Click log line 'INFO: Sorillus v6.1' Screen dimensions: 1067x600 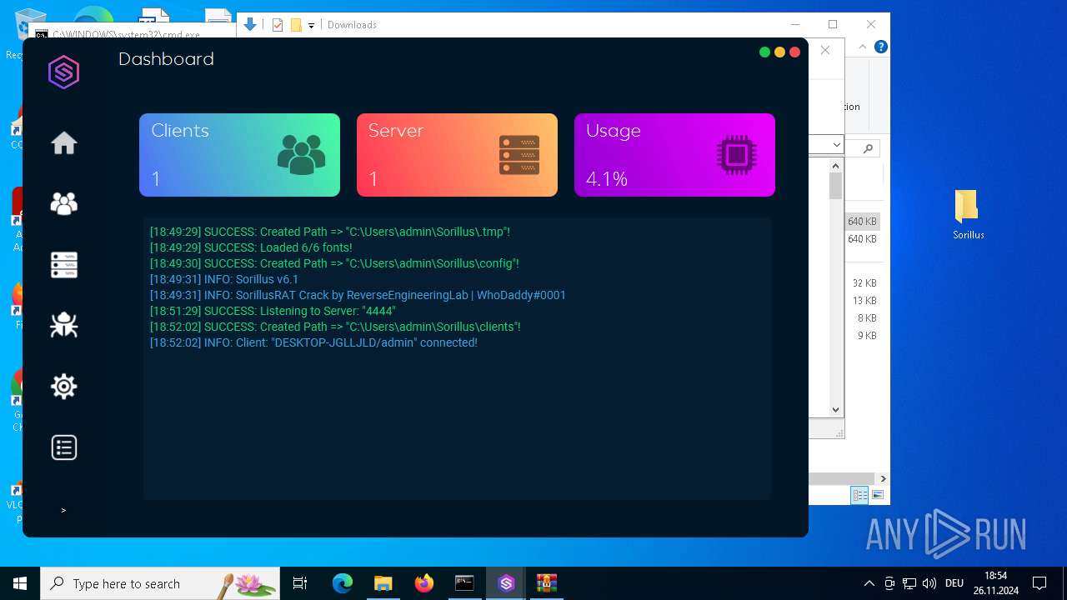click(x=224, y=279)
